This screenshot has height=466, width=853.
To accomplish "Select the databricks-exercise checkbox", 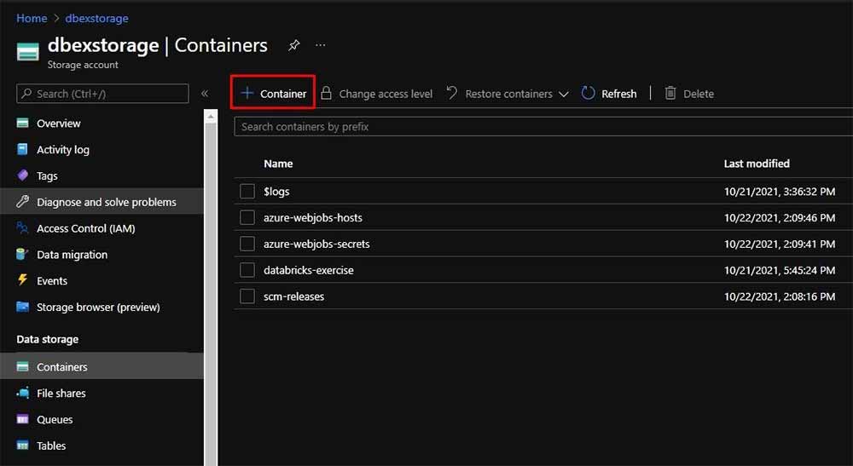I will coord(247,270).
